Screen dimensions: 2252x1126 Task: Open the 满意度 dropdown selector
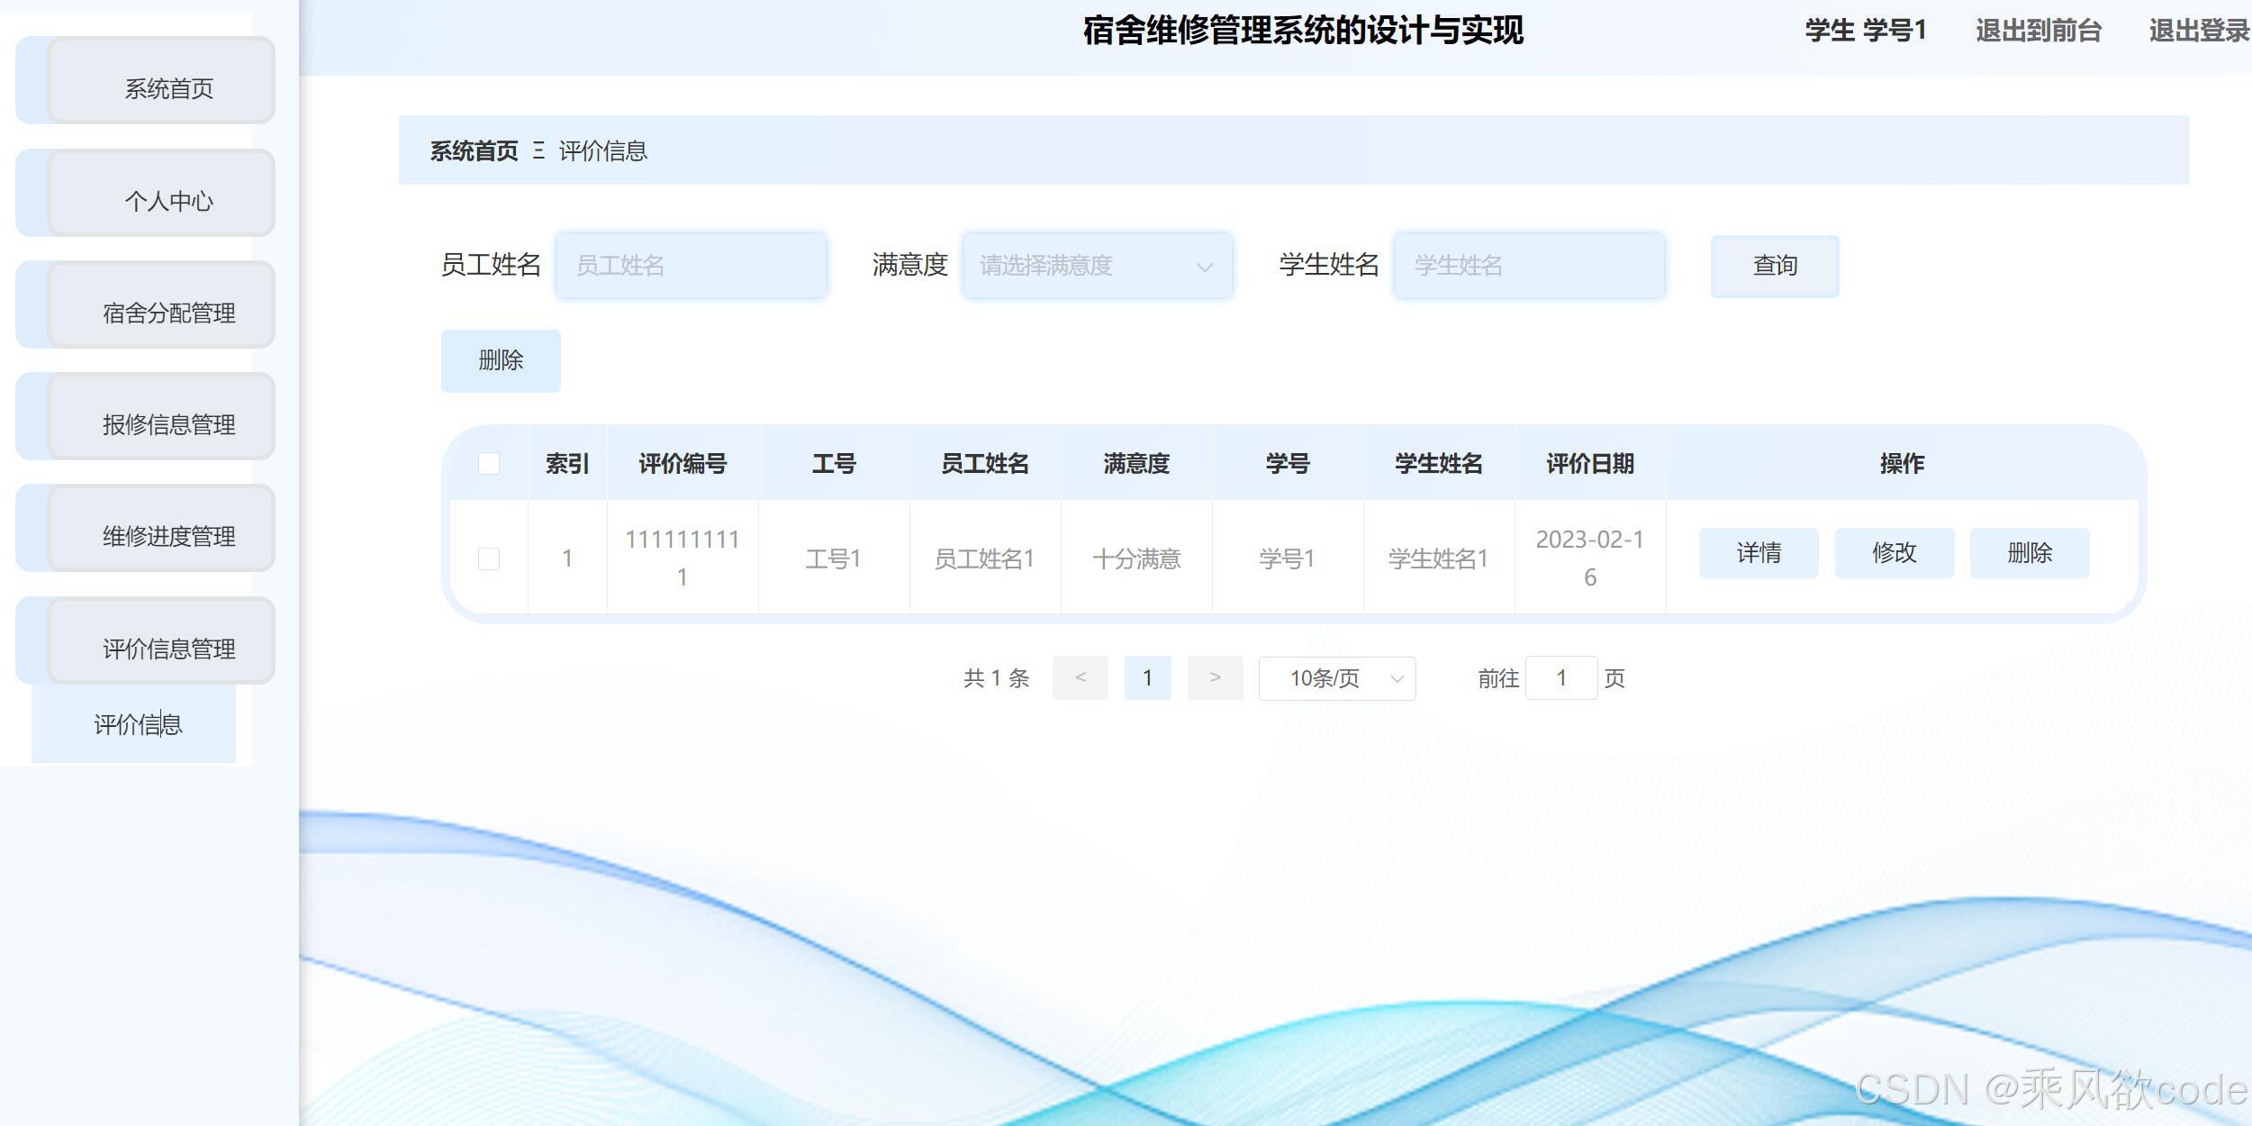(1098, 266)
